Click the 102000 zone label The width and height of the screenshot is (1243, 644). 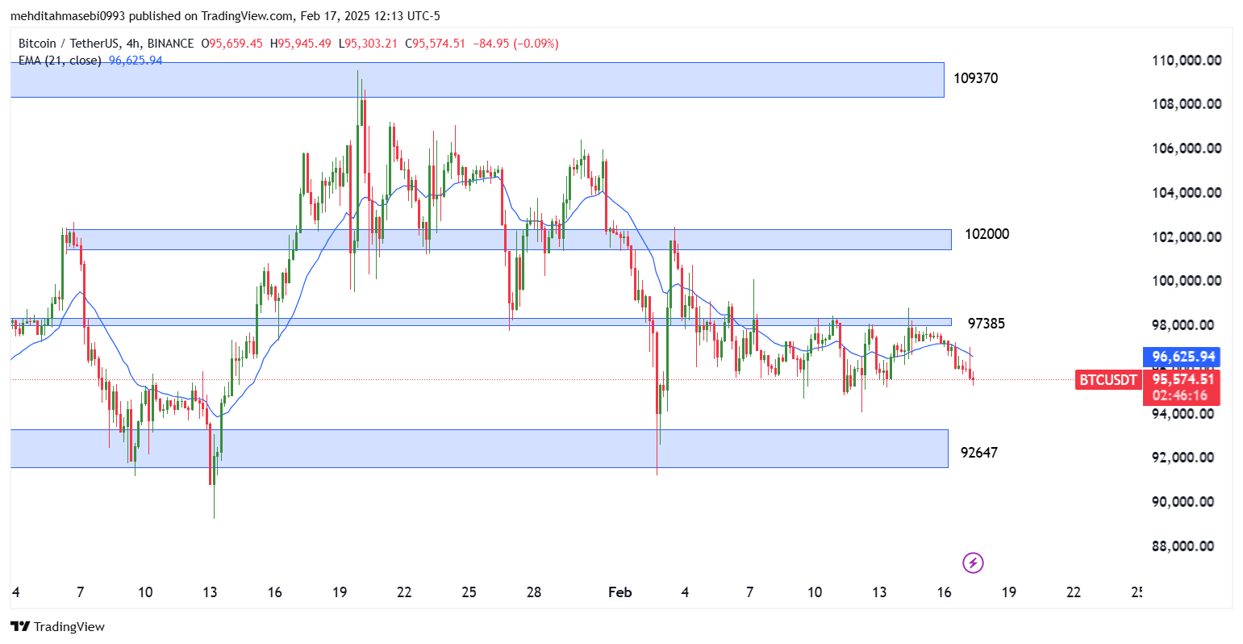click(x=987, y=234)
